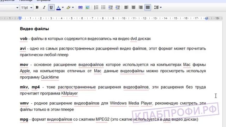226x127 pixels.
Task: Click the word 'Apple'
Action: pyautogui.click(x=25, y=71)
